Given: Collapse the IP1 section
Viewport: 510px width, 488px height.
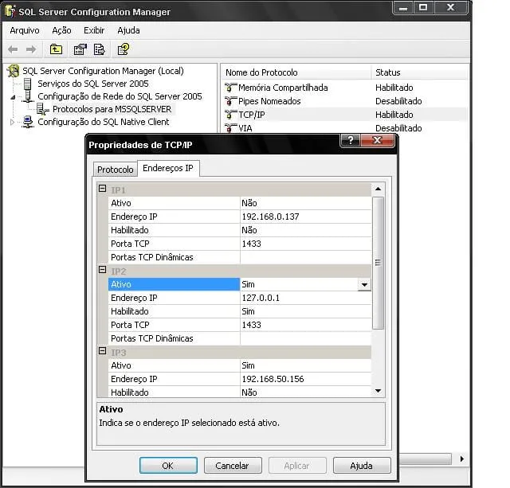Looking at the screenshot, I should pyautogui.click(x=102, y=189).
